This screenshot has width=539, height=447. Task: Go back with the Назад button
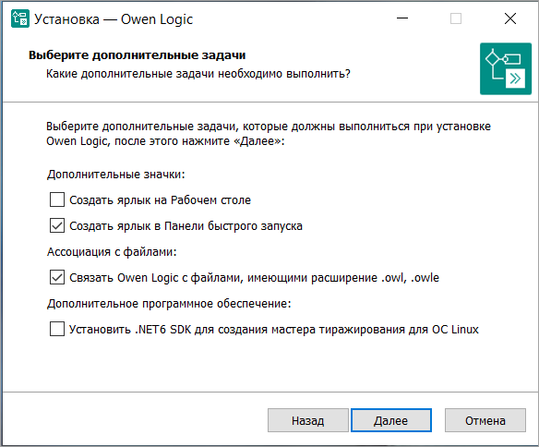pyautogui.click(x=308, y=420)
